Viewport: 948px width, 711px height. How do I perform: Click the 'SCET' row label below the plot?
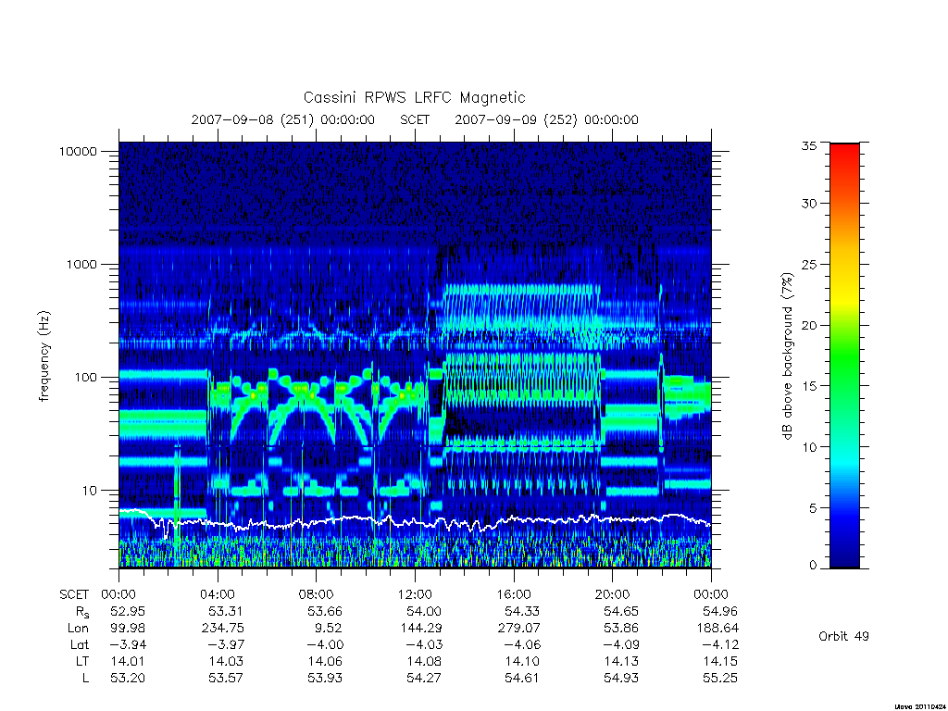click(x=74, y=595)
